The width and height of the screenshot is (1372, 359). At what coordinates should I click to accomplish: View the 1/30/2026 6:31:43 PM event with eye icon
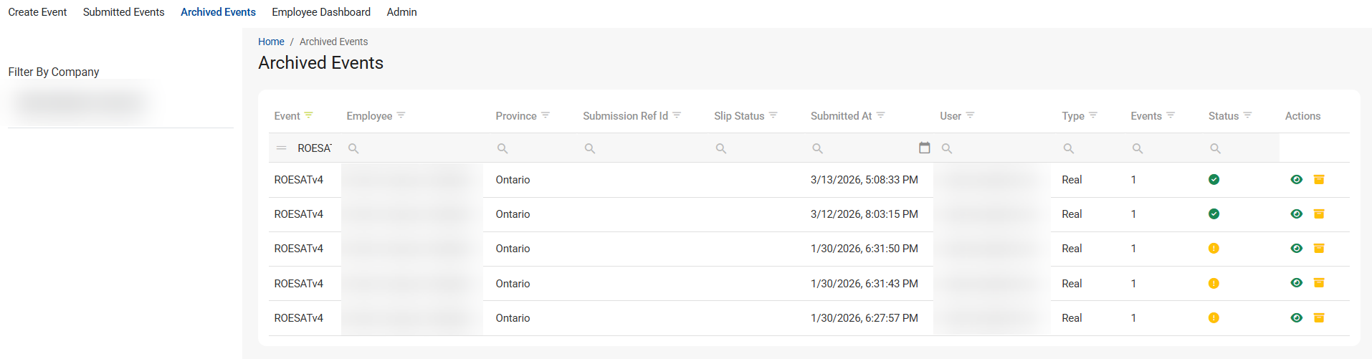tap(1296, 283)
